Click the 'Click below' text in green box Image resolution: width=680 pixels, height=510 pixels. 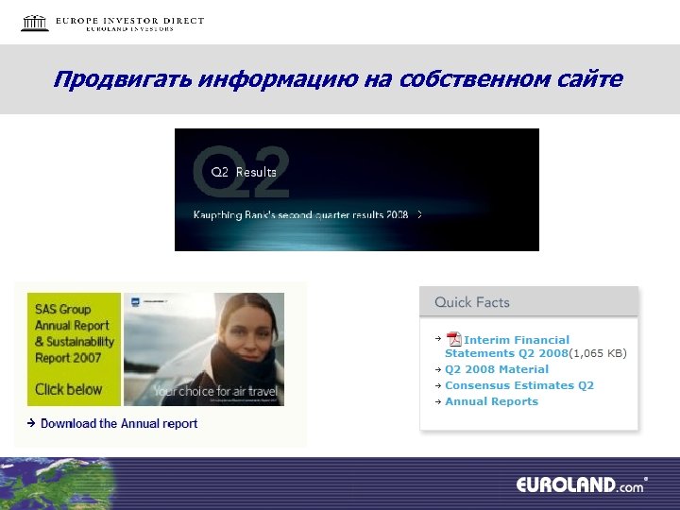(x=69, y=389)
